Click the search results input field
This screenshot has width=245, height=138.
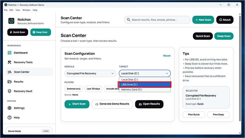[157, 20]
